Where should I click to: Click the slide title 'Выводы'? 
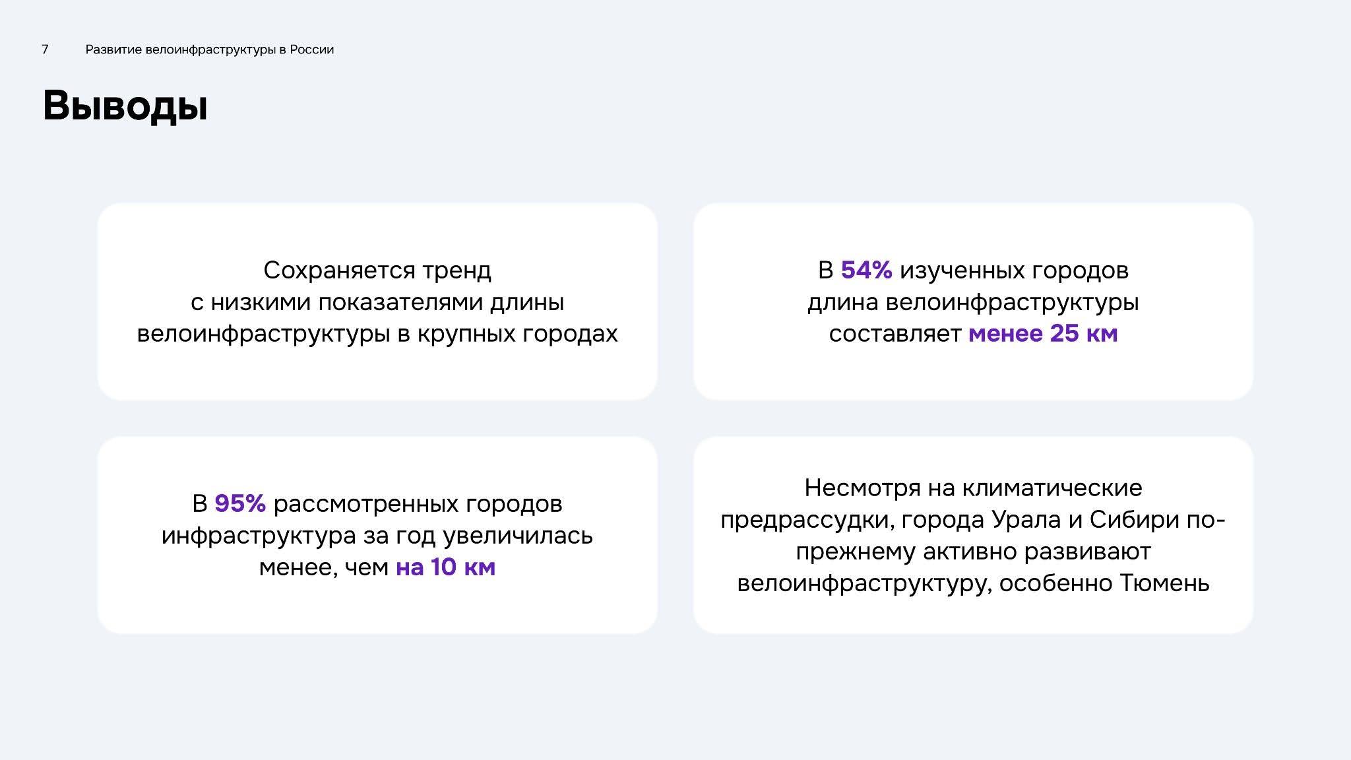tap(125, 106)
